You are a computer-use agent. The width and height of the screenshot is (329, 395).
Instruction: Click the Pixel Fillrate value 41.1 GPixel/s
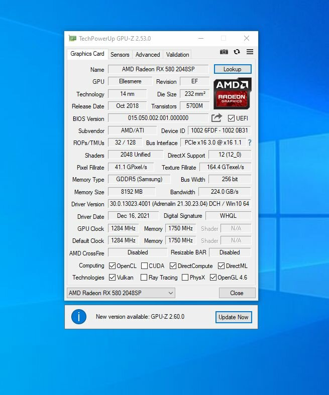click(x=131, y=167)
